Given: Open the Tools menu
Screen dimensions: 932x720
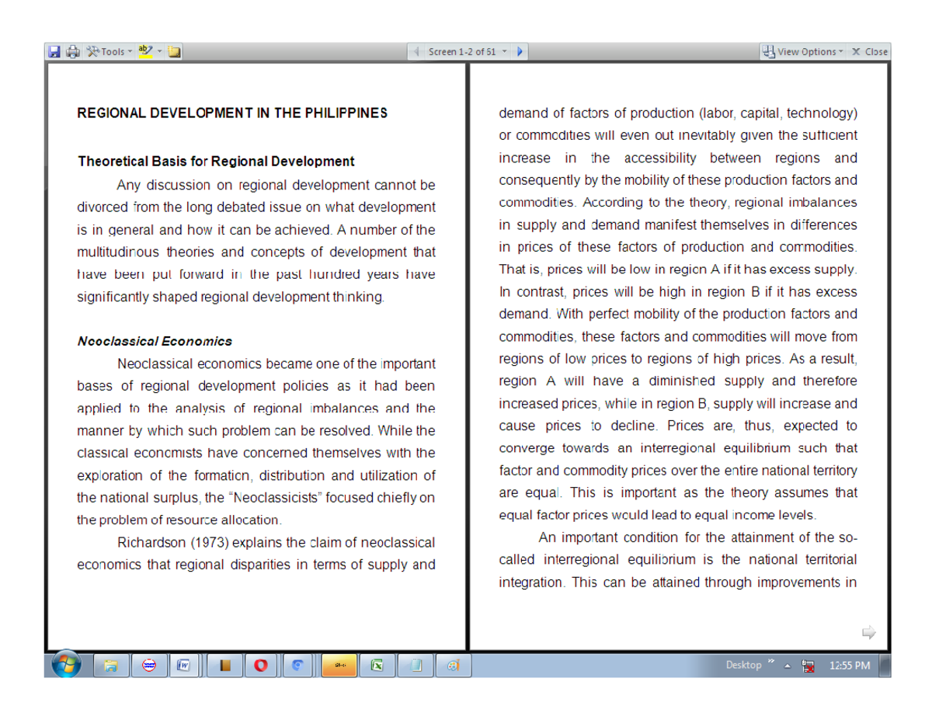Looking at the screenshot, I should click(108, 52).
